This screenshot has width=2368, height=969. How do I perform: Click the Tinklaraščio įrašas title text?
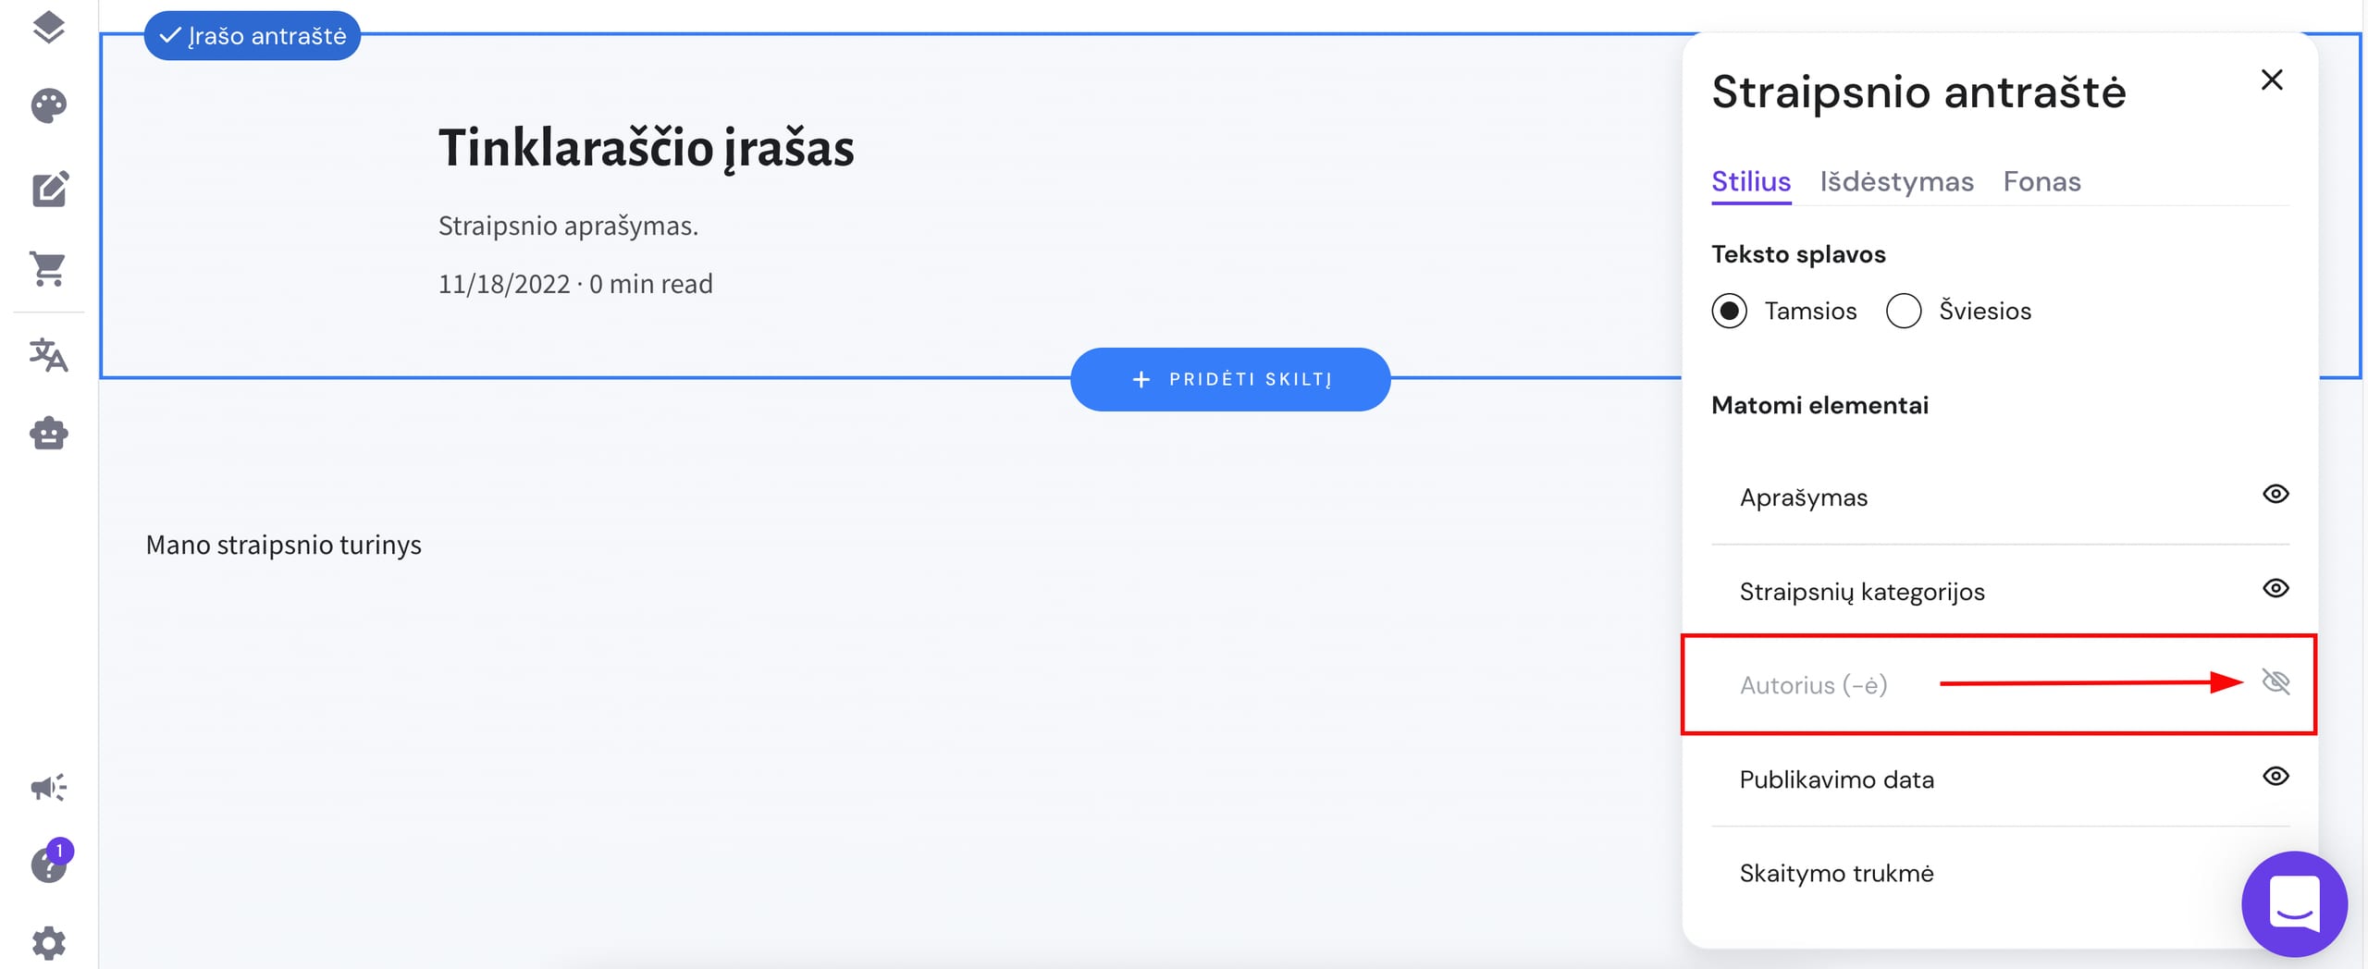(x=647, y=149)
